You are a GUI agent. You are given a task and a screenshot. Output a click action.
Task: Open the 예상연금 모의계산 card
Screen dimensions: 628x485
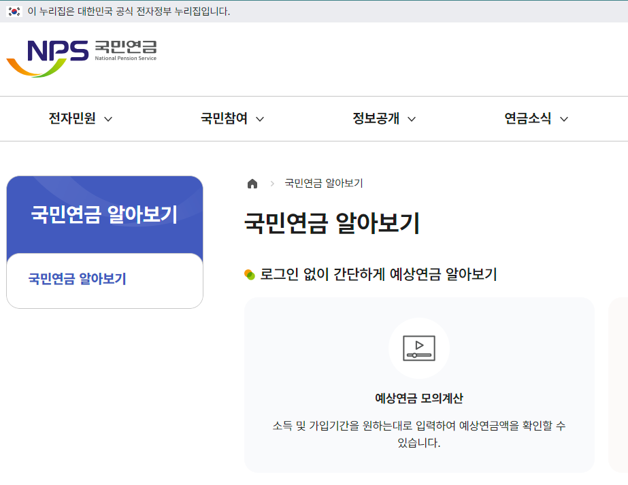click(x=418, y=384)
